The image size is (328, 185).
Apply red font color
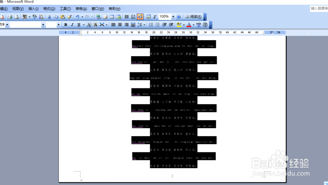click(189, 25)
